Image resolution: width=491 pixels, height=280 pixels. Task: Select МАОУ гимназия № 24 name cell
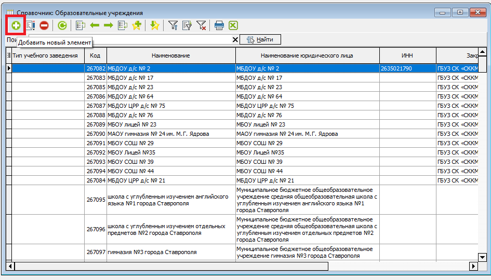click(x=171, y=134)
